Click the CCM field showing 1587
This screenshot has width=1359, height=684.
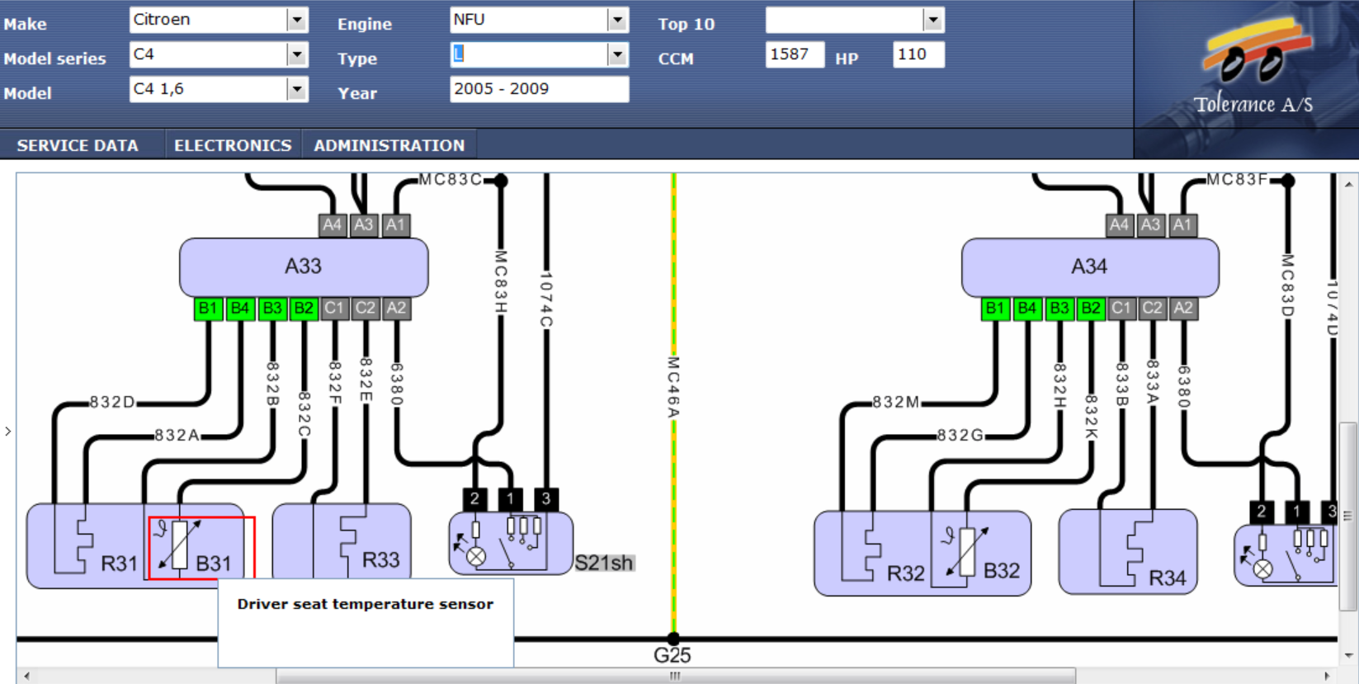795,54
